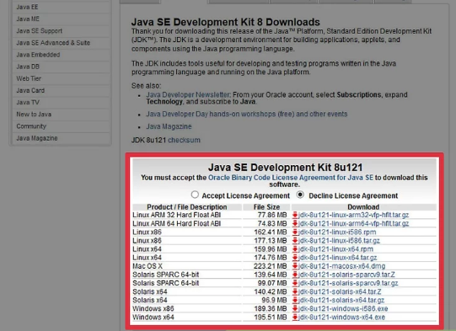Click the 195.51 MB file size

[271, 317]
